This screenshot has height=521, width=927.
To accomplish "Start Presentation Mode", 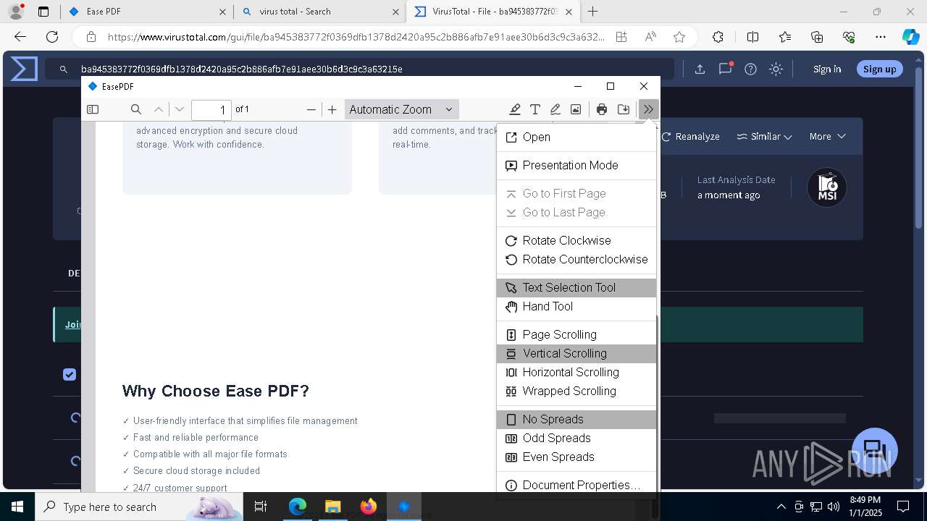I will pos(576,165).
